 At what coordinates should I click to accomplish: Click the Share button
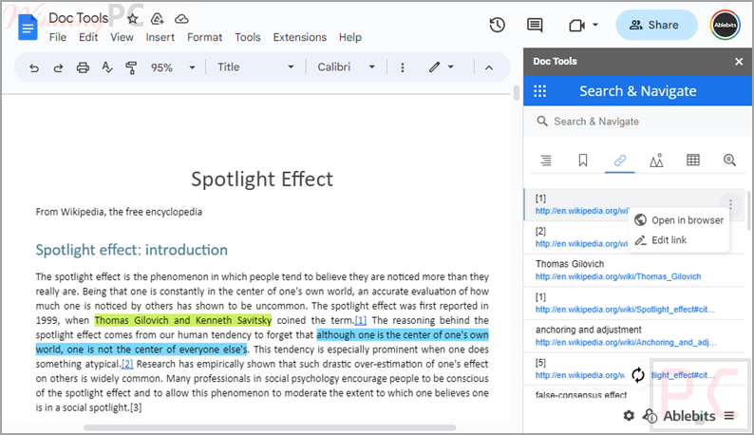pyautogui.click(x=656, y=25)
